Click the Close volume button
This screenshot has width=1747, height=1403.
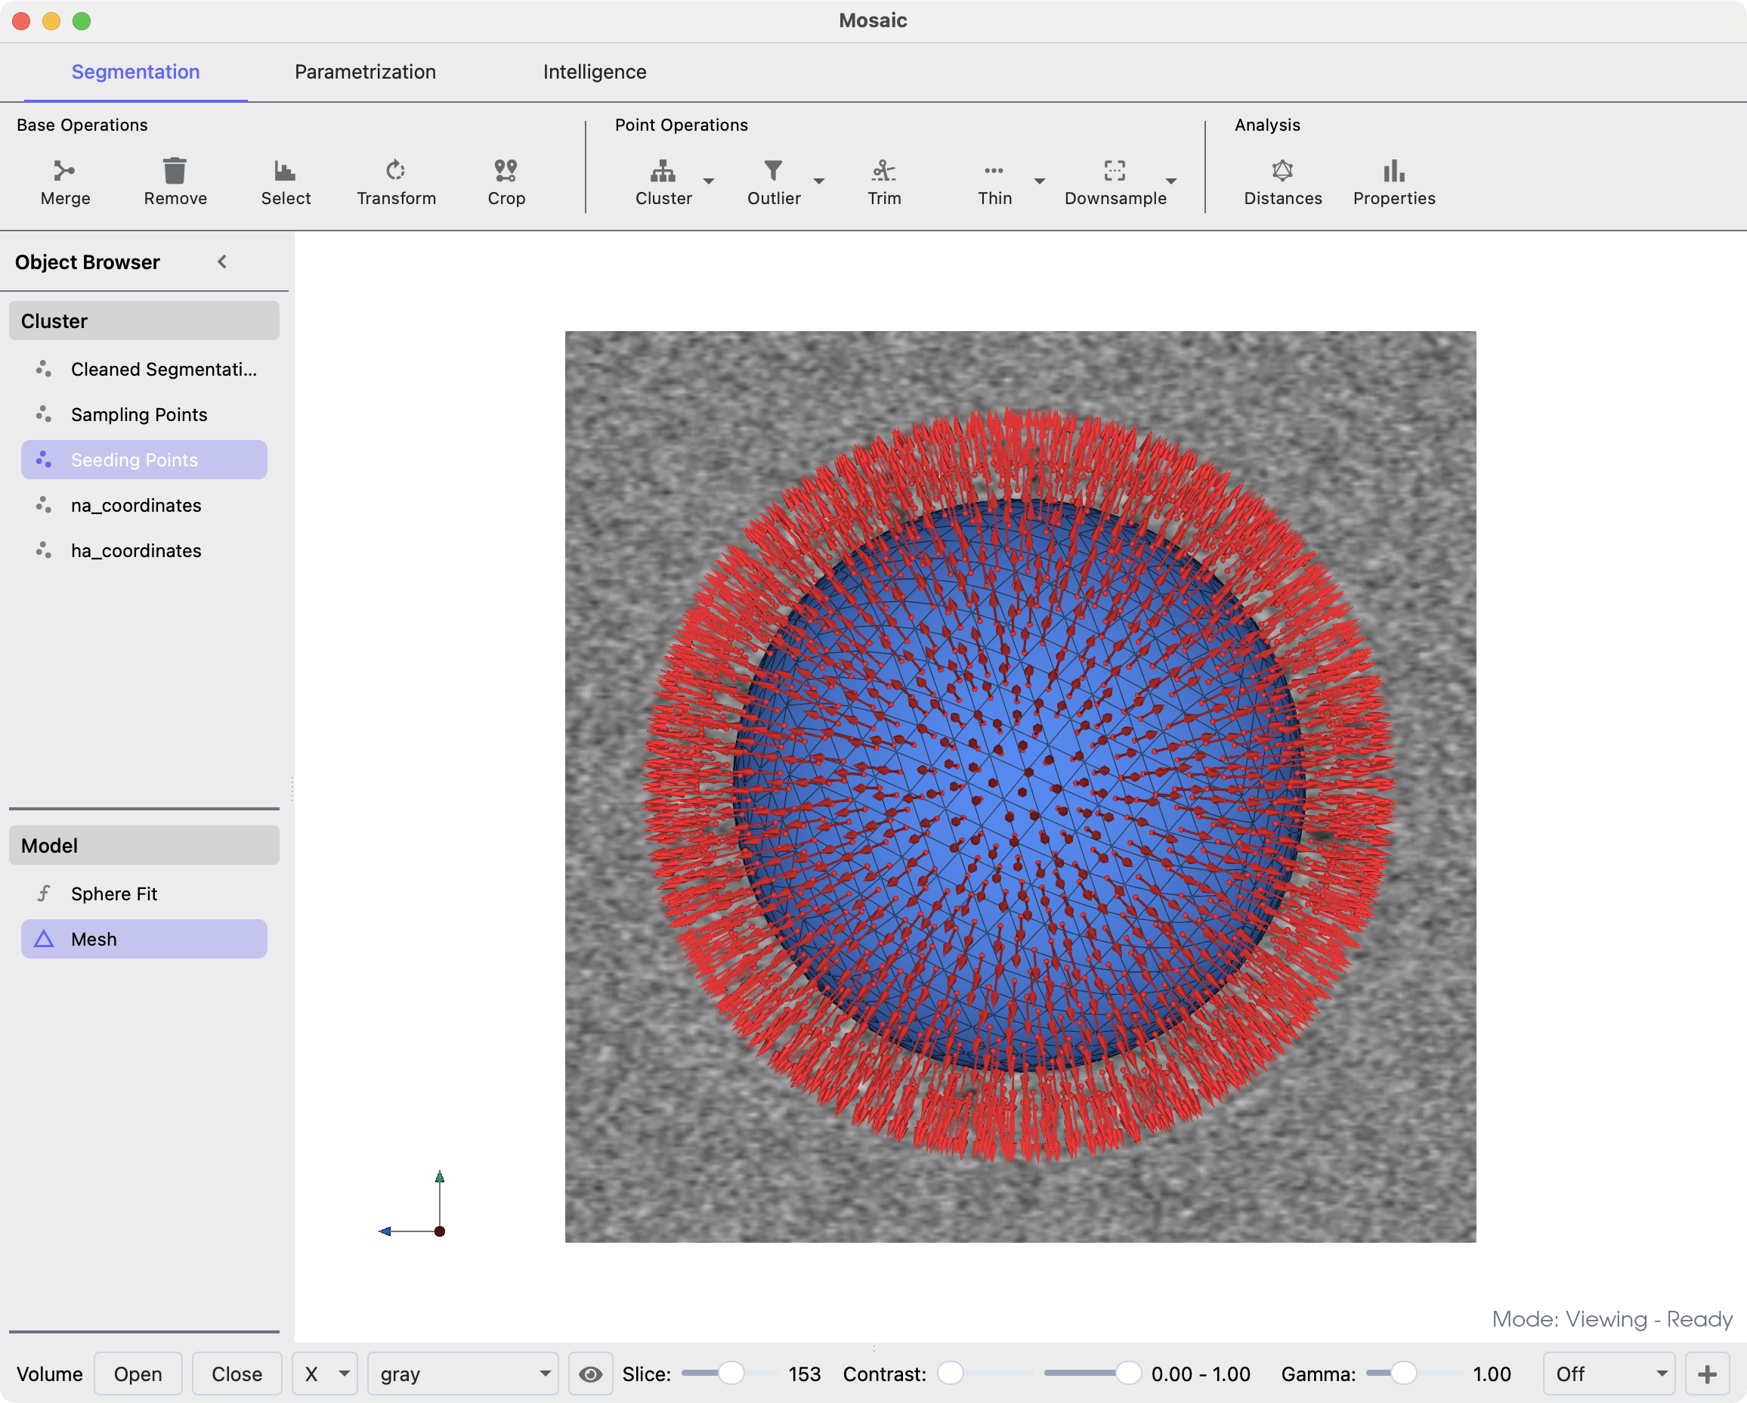(237, 1374)
